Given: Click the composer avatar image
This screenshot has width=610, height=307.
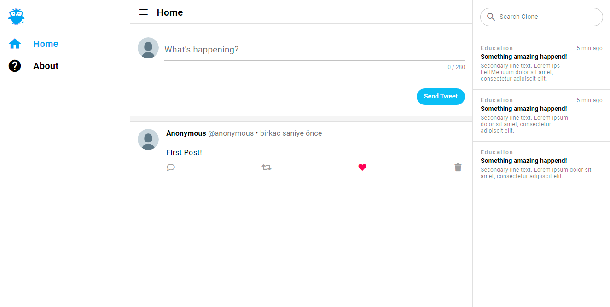Looking at the screenshot, I should point(148,48).
